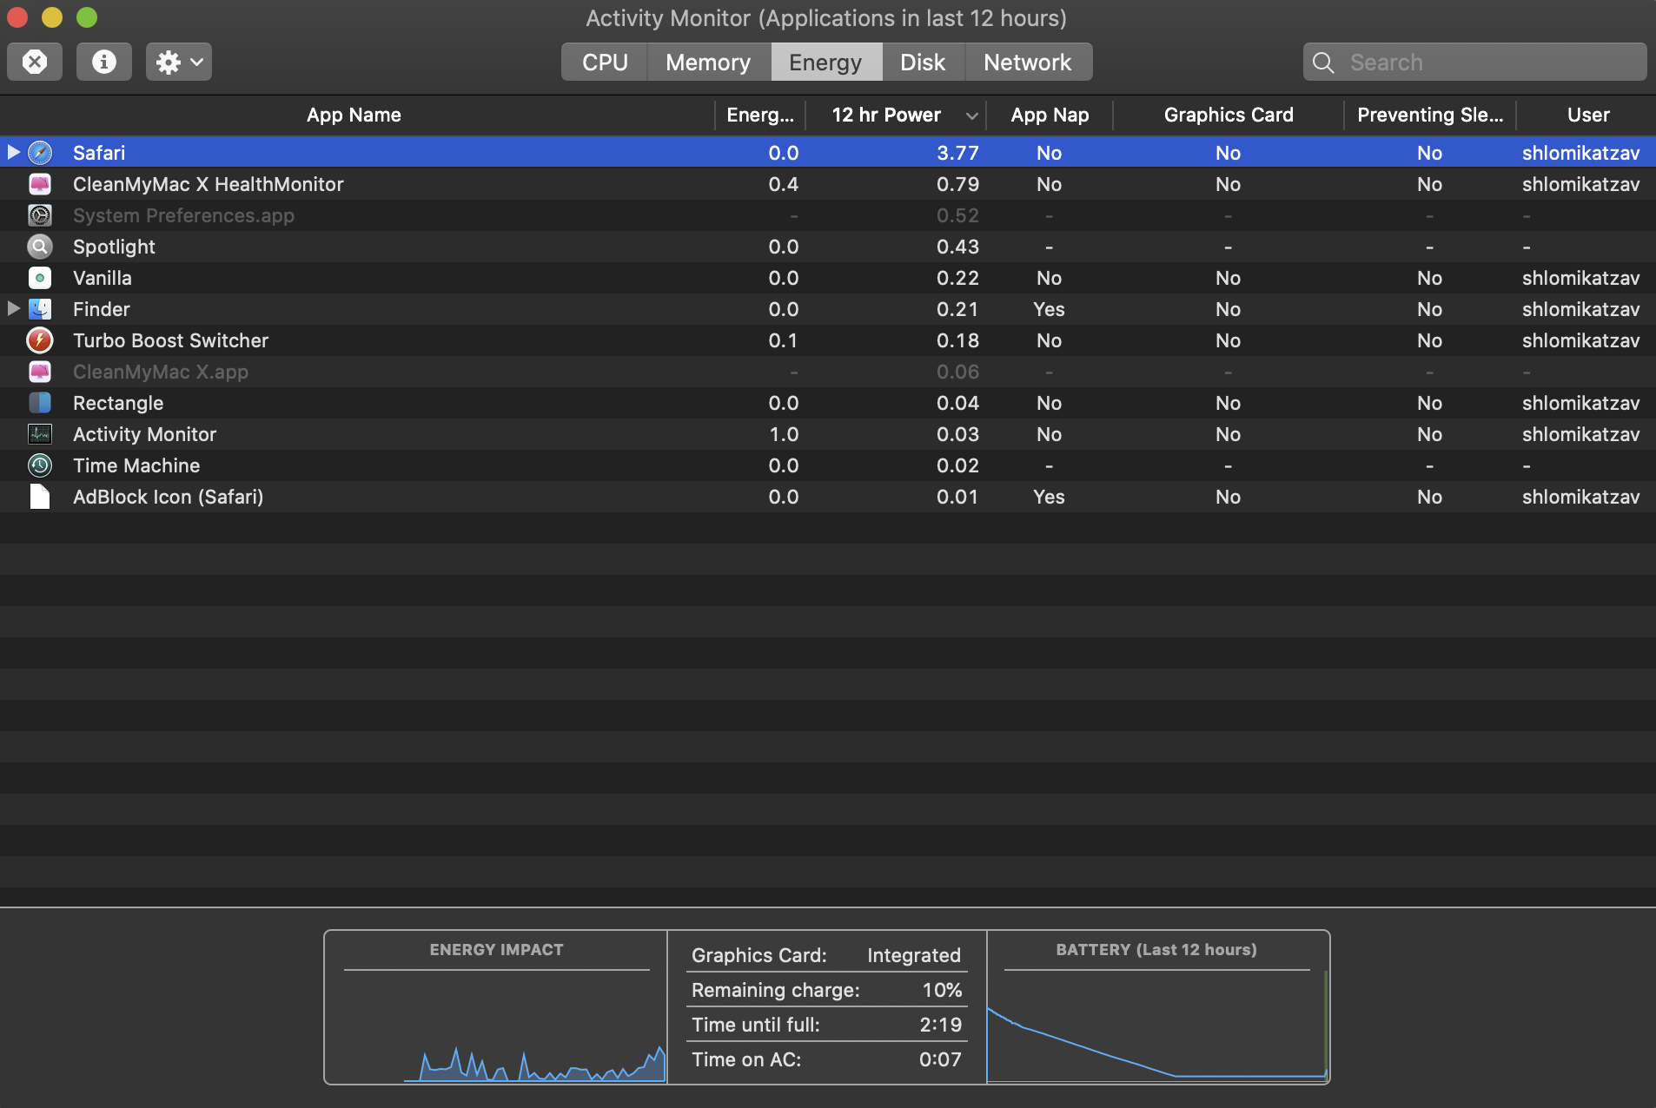Sort by App Name column header

[354, 115]
